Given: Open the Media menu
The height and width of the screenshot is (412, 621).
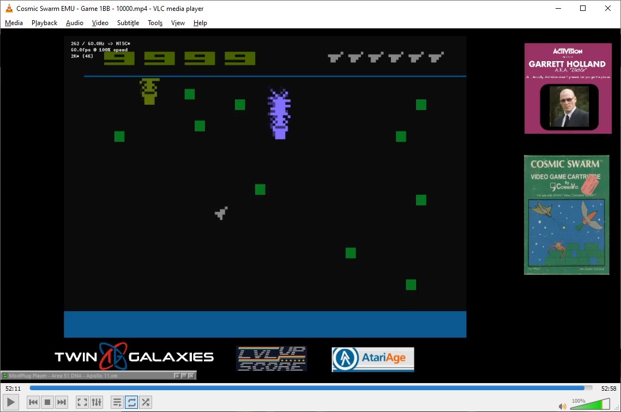Looking at the screenshot, I should (14, 23).
